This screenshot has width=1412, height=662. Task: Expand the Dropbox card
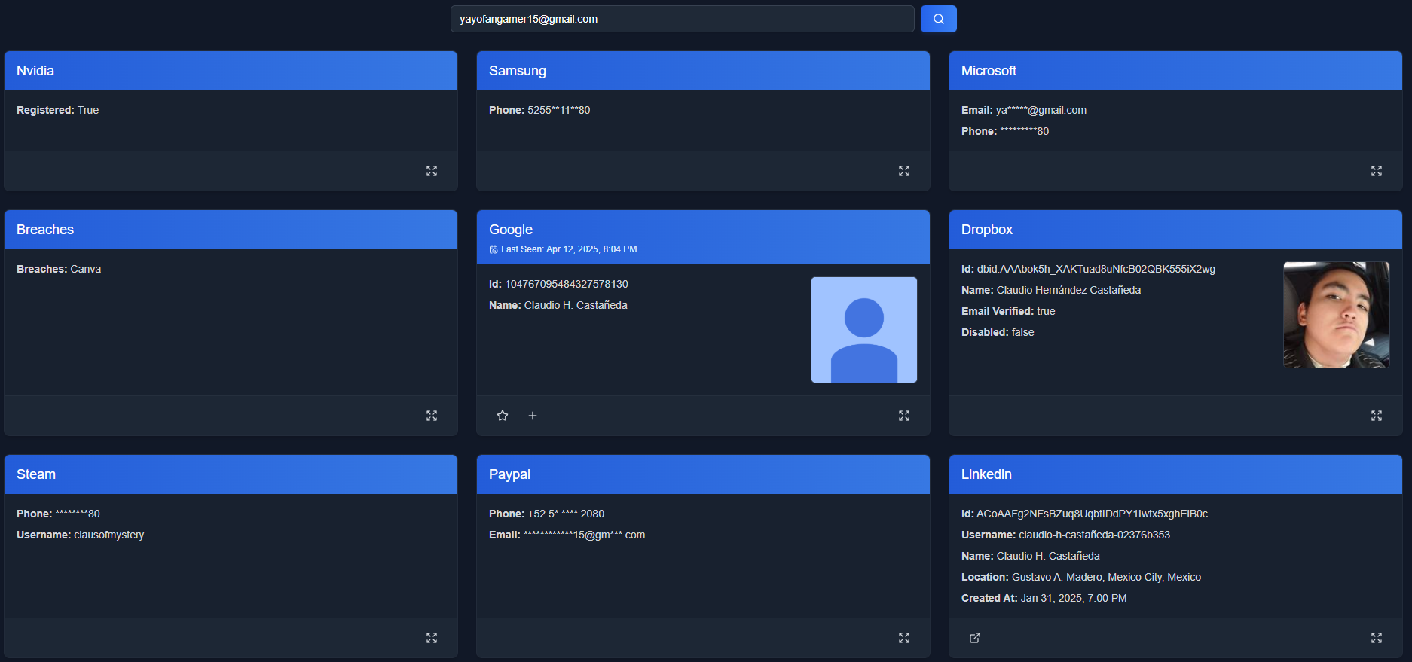pyautogui.click(x=1377, y=416)
